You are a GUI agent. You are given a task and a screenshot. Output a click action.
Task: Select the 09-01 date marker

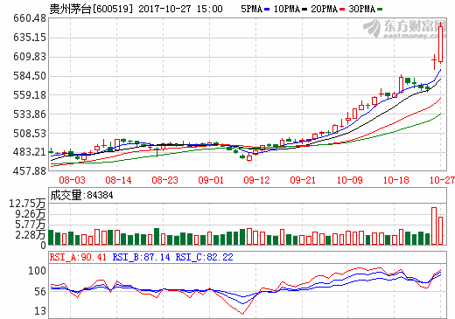tap(211, 180)
